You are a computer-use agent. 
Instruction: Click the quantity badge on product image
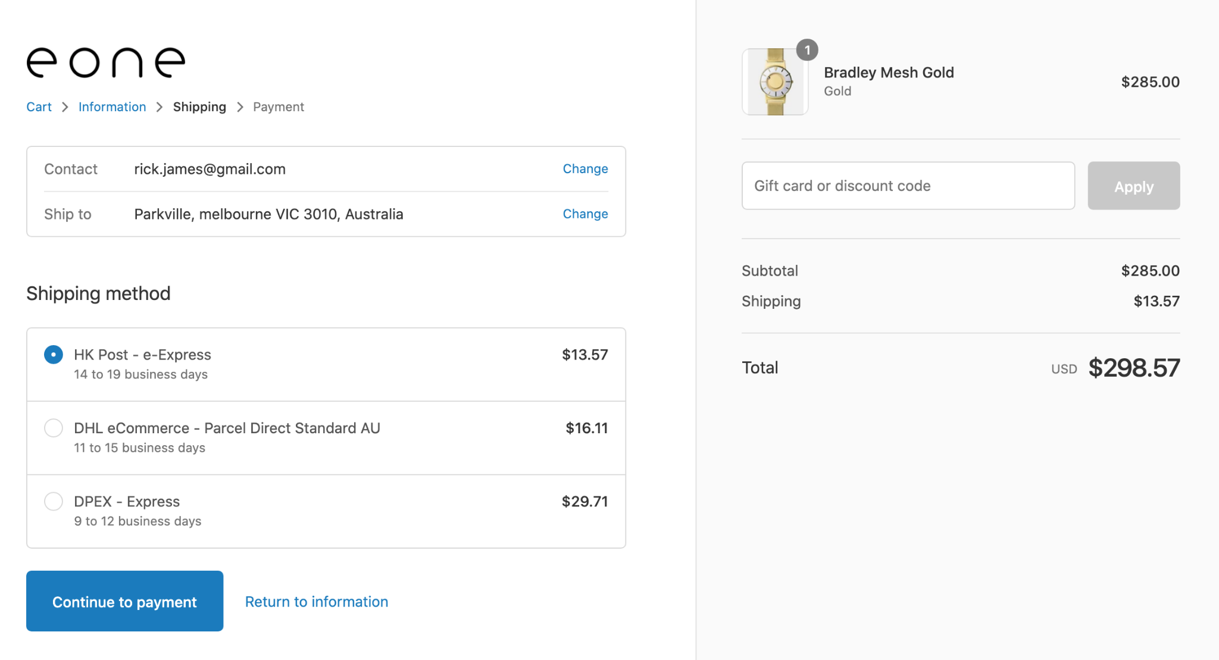click(807, 51)
